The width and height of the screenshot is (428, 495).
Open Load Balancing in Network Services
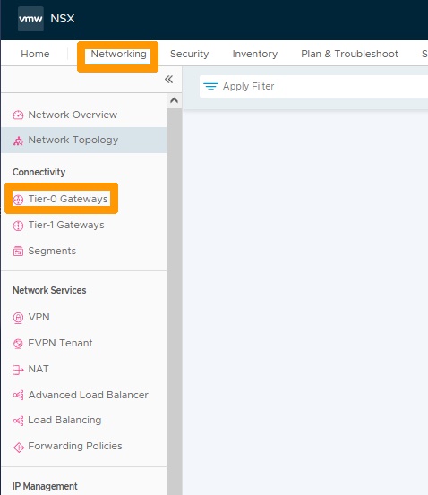64,420
